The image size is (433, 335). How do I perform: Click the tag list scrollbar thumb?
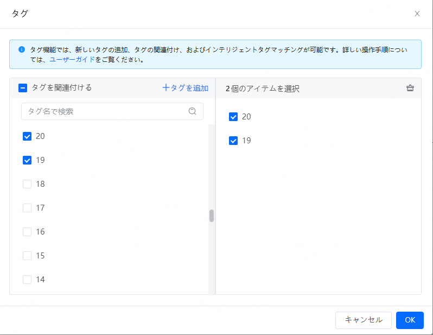tap(212, 216)
